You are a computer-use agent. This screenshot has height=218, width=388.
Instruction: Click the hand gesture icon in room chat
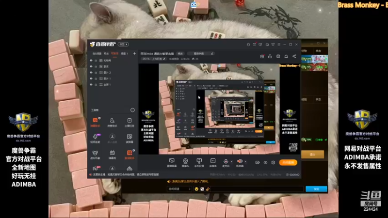point(208,189)
